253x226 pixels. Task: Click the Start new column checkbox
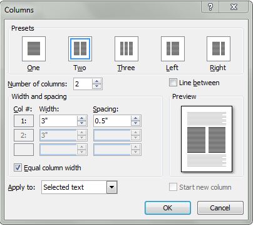click(x=173, y=187)
